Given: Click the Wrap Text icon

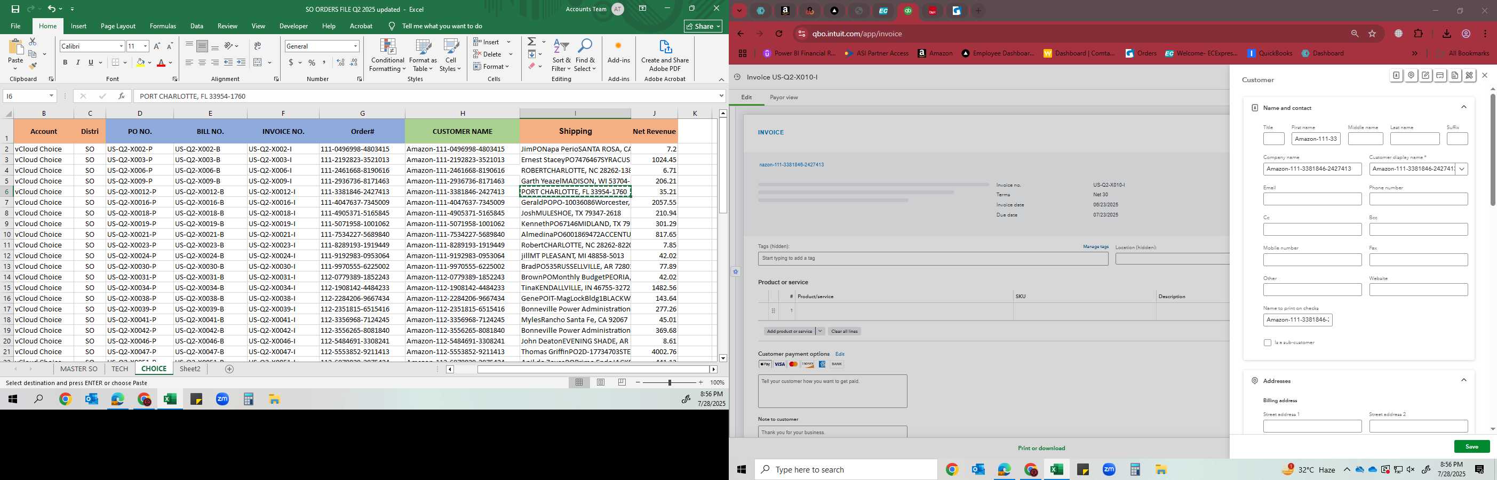Looking at the screenshot, I should coord(257,46).
